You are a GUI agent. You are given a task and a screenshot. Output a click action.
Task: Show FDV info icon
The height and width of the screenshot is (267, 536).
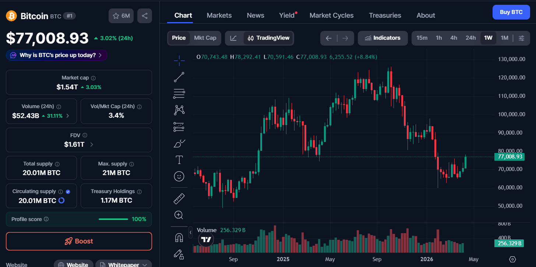coord(85,135)
